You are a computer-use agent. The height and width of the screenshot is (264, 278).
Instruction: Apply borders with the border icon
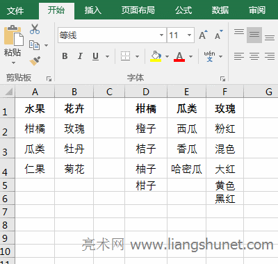tap(125, 56)
